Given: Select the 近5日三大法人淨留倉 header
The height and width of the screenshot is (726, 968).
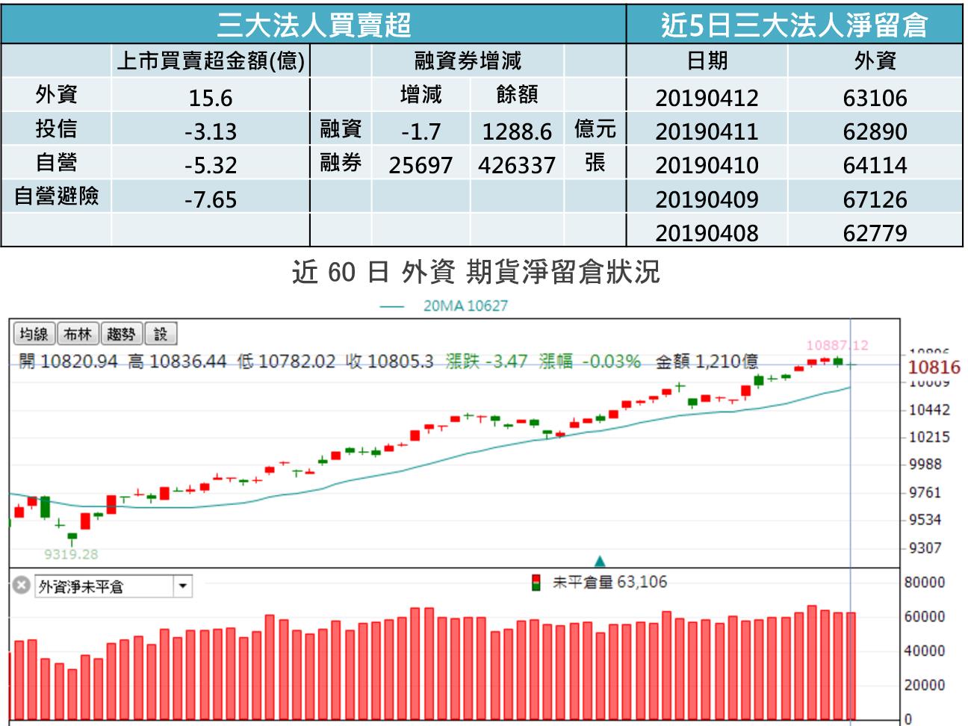Looking at the screenshot, I should 794,25.
